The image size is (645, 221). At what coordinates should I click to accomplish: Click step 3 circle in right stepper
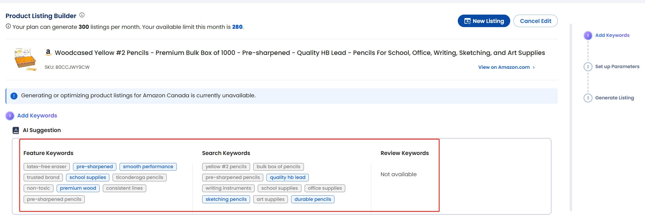(x=588, y=98)
